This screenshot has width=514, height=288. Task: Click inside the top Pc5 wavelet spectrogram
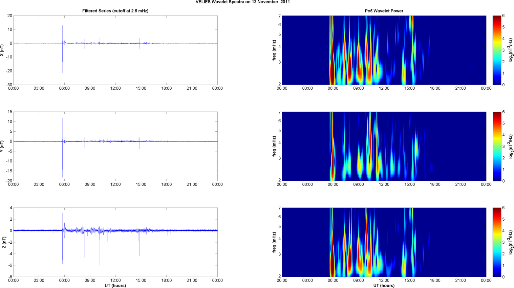pyautogui.click(x=384, y=50)
